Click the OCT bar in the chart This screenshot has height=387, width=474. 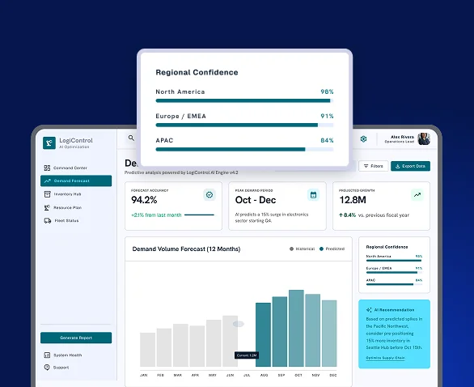point(296,328)
